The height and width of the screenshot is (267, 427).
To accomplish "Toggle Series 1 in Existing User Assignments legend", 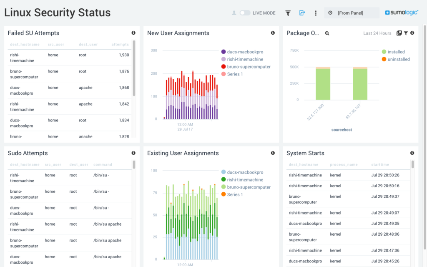I will 232,194.
